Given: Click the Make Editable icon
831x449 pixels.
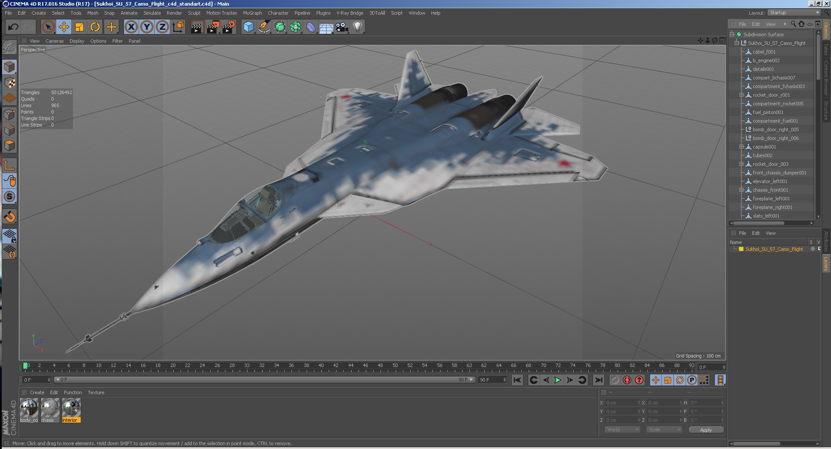Looking at the screenshot, I should pos(10,47).
